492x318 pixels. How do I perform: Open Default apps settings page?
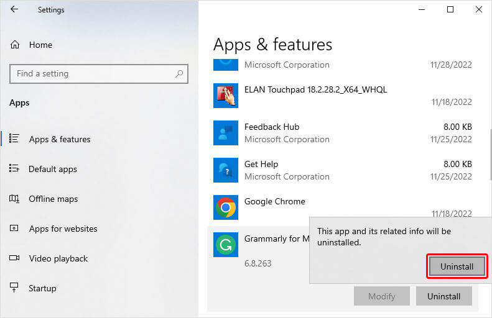(53, 169)
